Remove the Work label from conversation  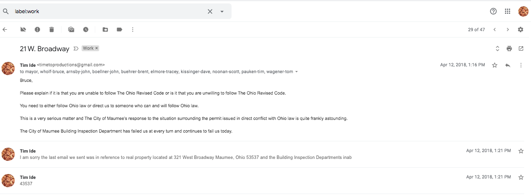pos(97,48)
